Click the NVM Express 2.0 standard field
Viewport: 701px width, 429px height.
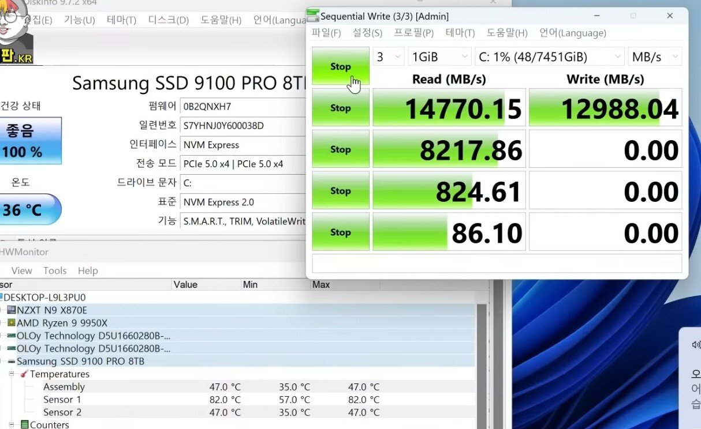point(243,202)
